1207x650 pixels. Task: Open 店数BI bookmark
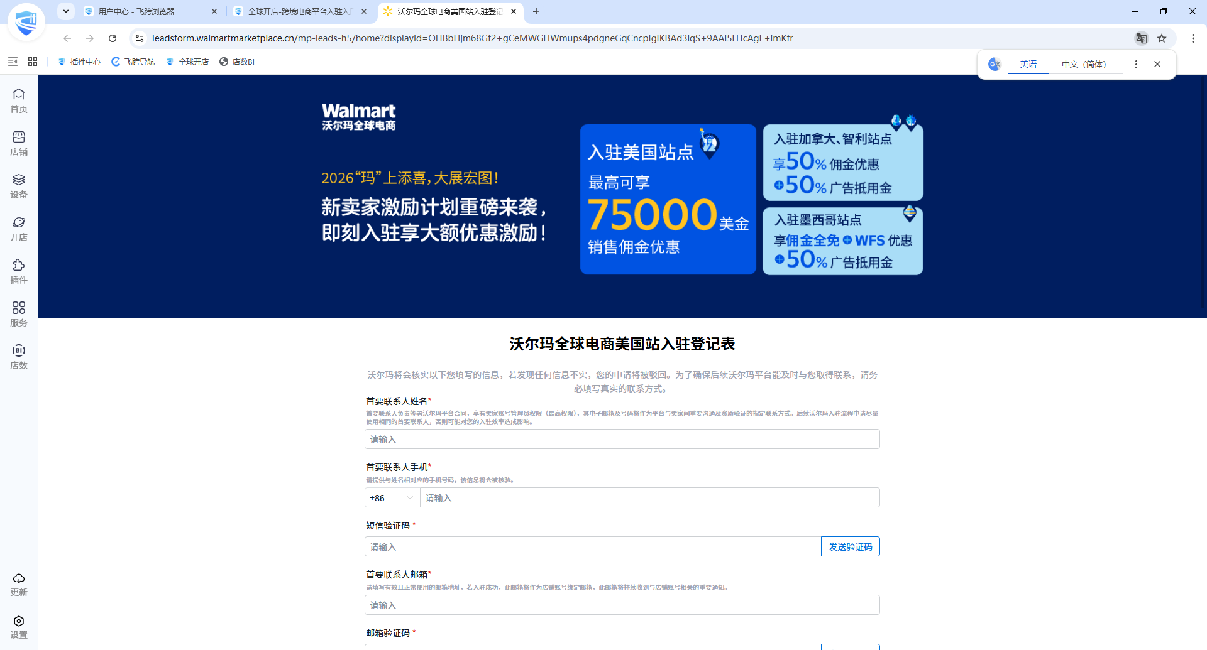237,62
